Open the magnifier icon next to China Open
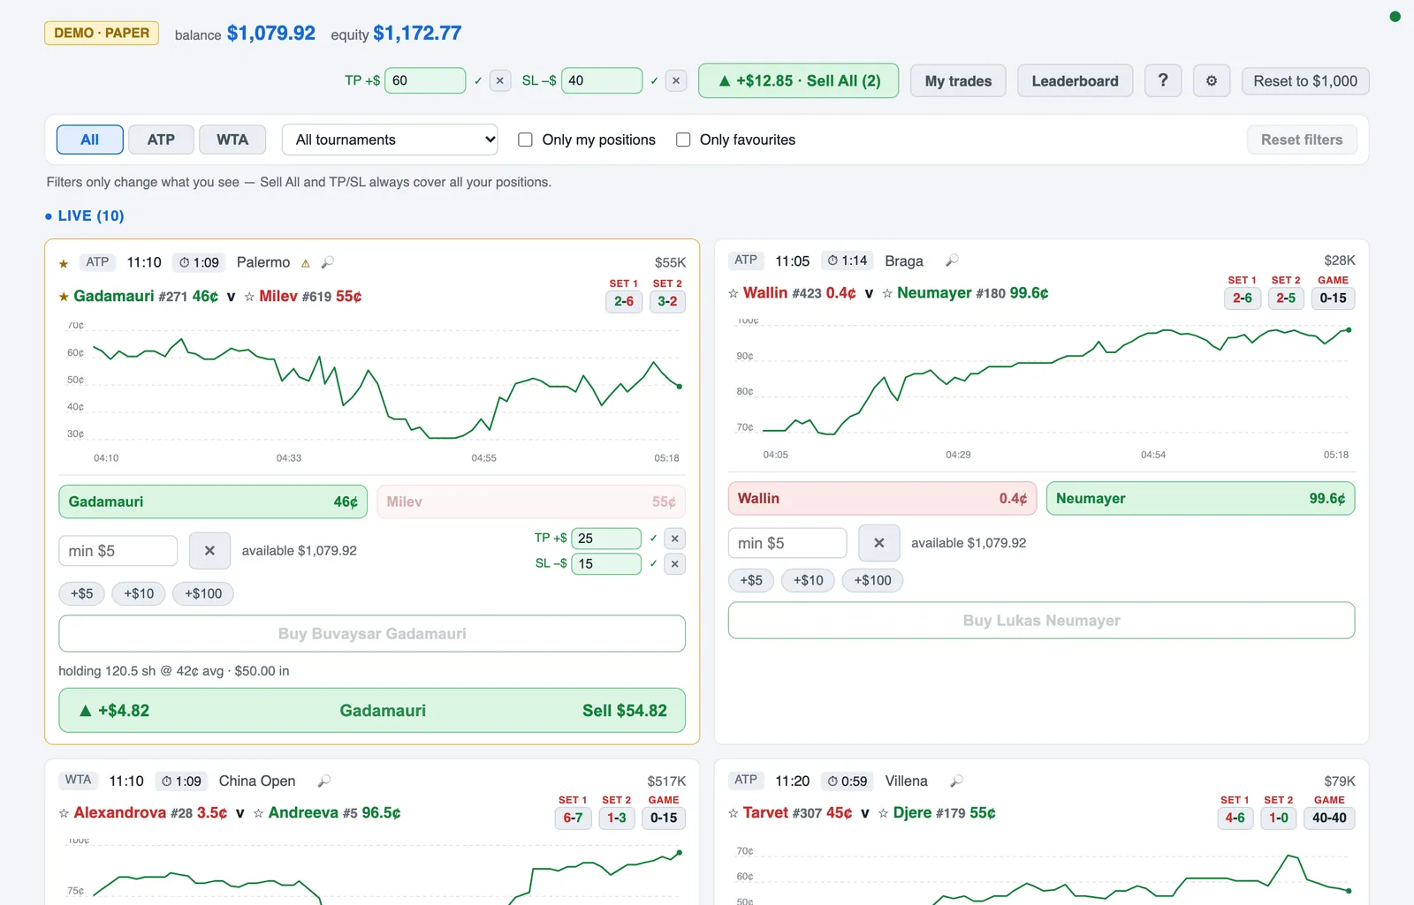This screenshot has height=905, width=1414. (324, 781)
